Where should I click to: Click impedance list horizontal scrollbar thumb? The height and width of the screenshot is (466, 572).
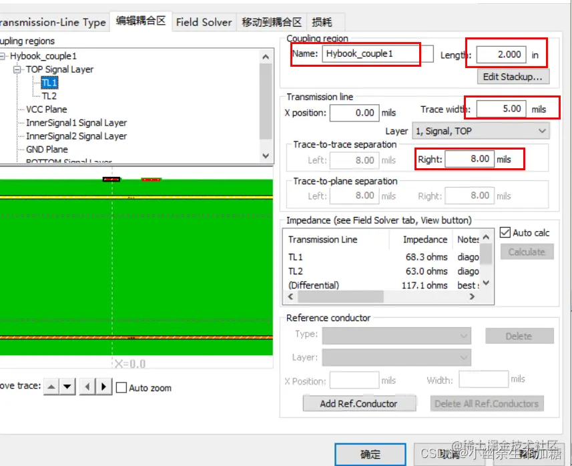(340, 296)
